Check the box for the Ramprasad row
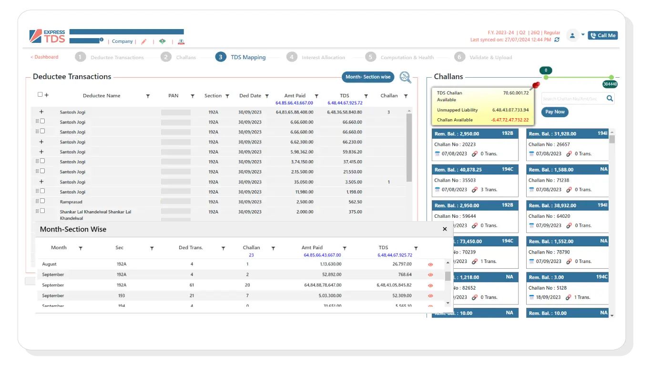 coord(42,201)
